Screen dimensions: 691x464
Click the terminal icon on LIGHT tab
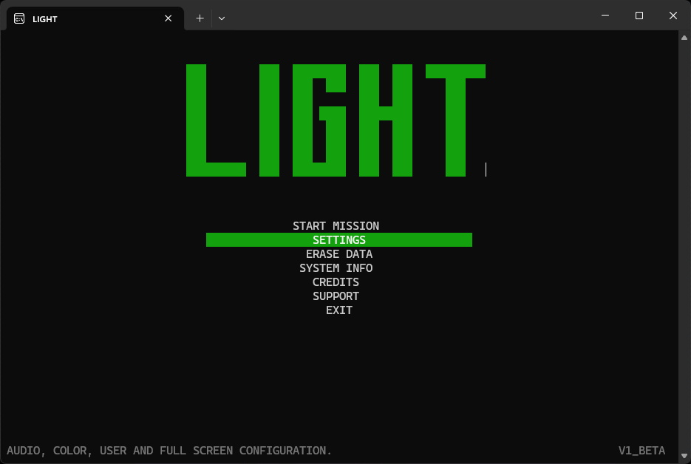(19, 18)
